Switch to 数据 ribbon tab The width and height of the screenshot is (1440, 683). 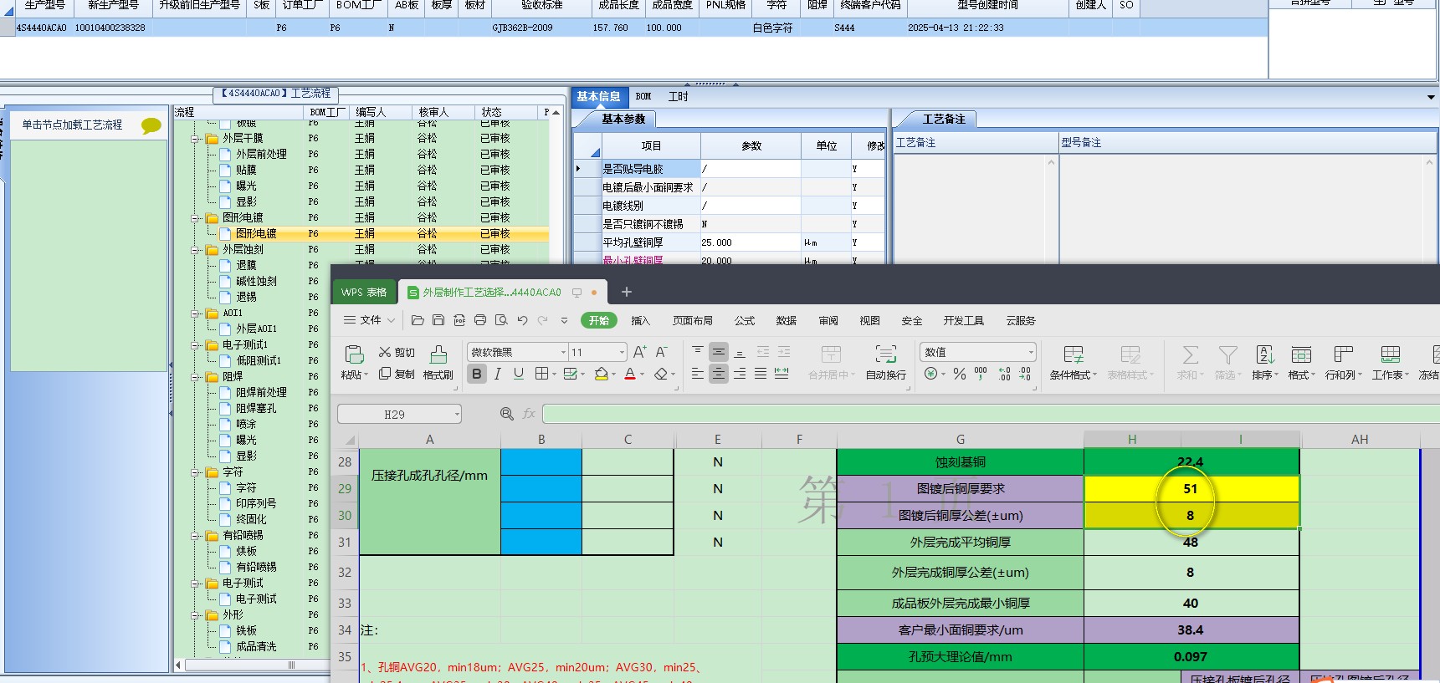(786, 320)
